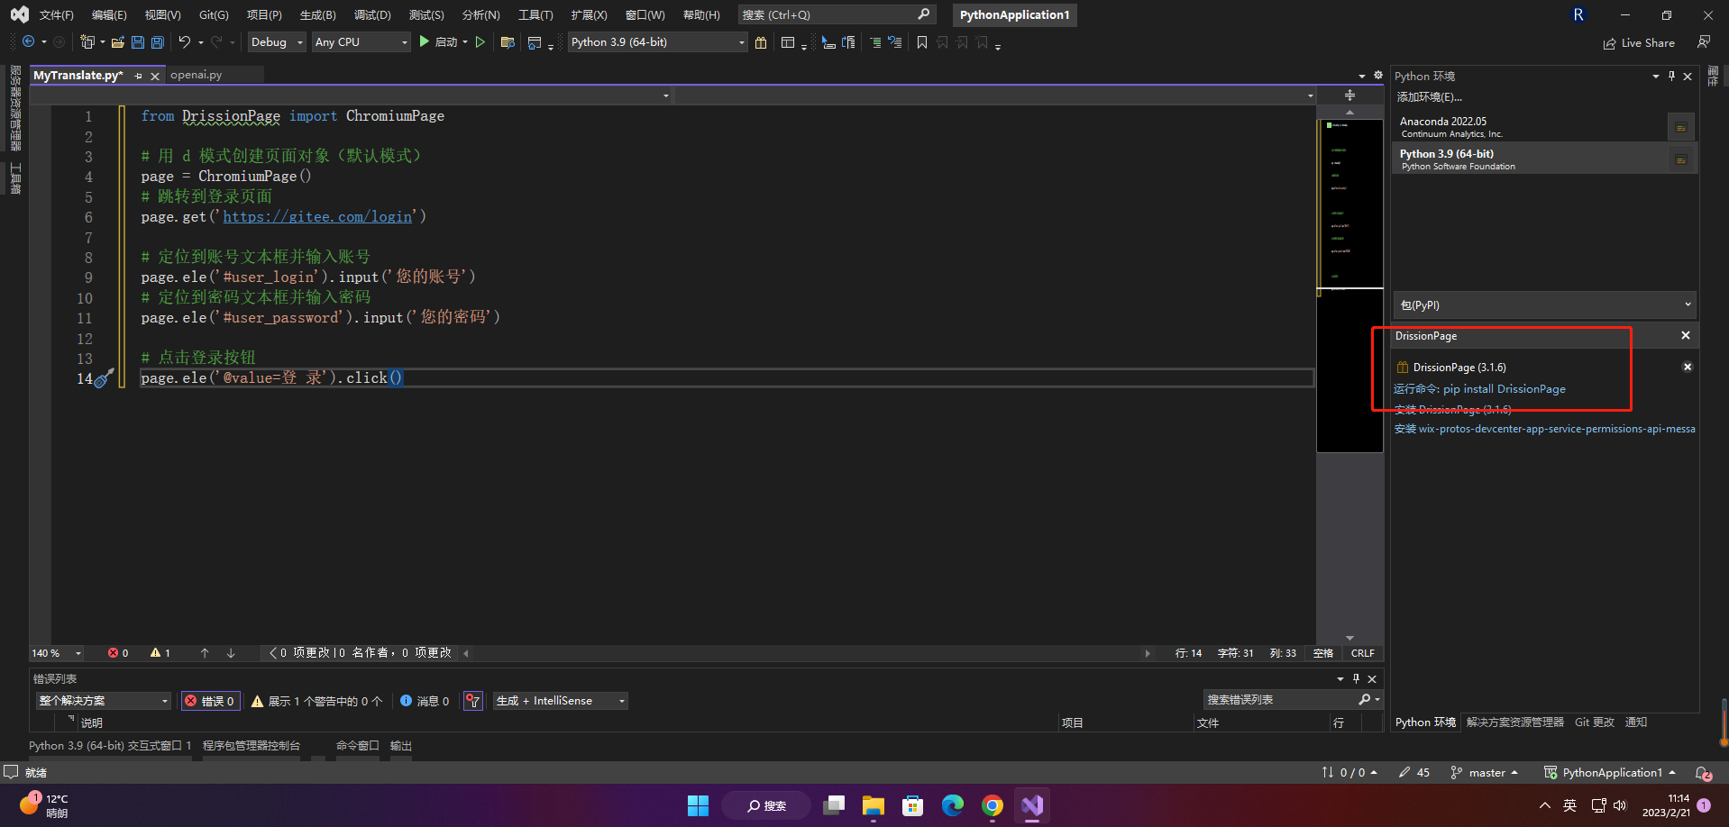Open the master branch selector in status bar

click(1485, 773)
